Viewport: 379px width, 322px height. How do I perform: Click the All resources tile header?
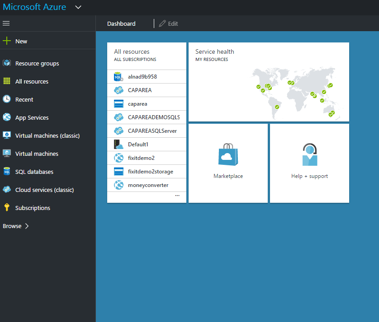tap(147, 56)
